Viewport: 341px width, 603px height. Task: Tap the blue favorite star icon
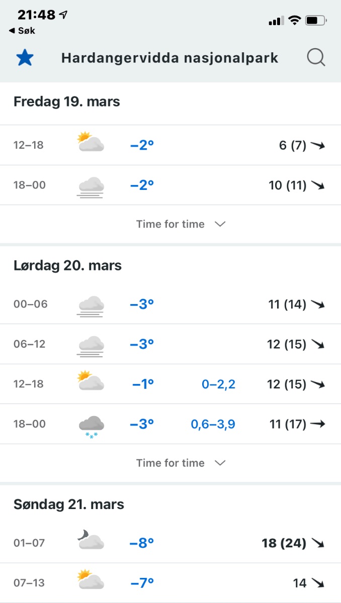point(25,58)
